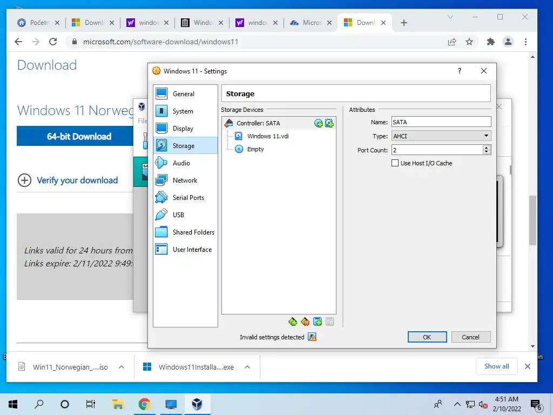Screen dimensions: 553x415
Task: Confirm settings with OK button
Action: tap(427, 337)
